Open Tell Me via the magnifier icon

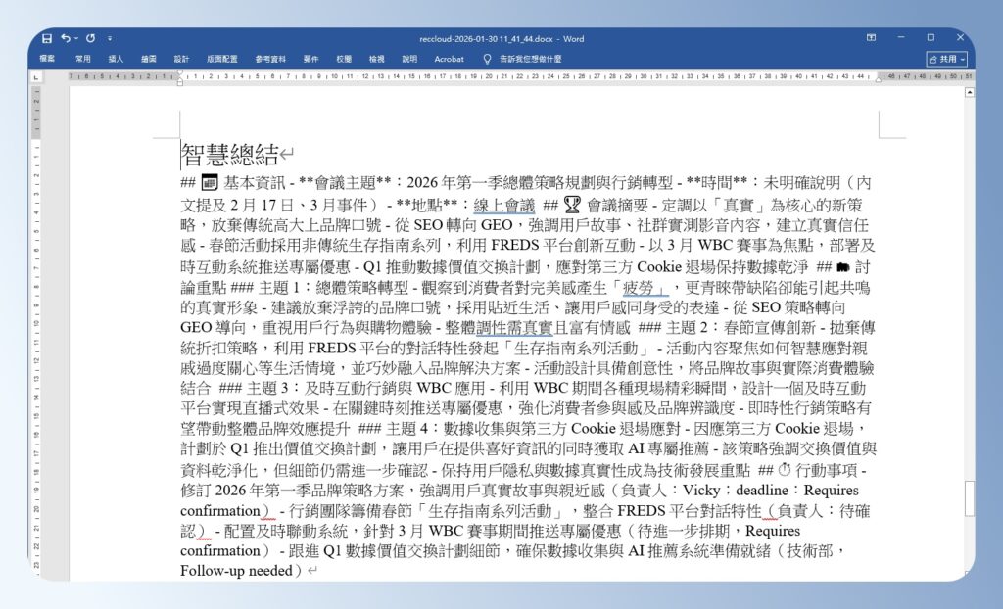tap(487, 59)
